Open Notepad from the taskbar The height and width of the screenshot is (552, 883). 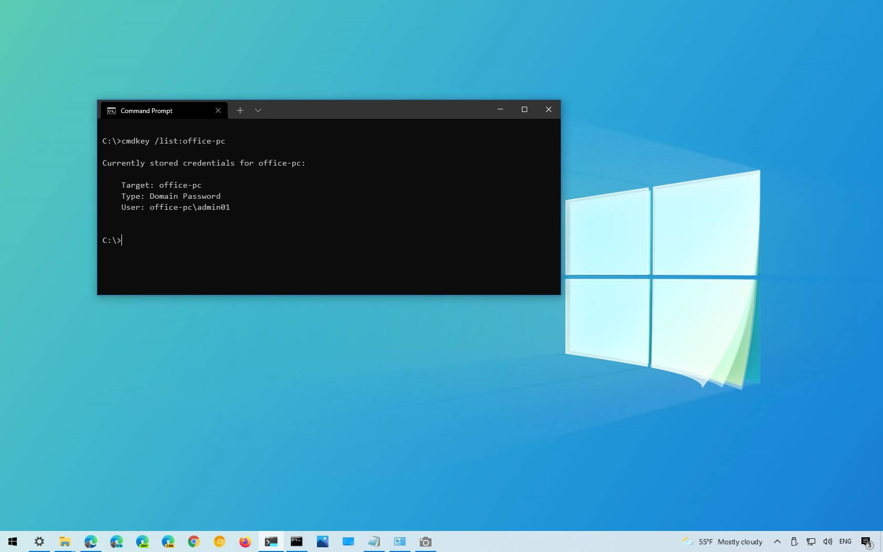[374, 541]
